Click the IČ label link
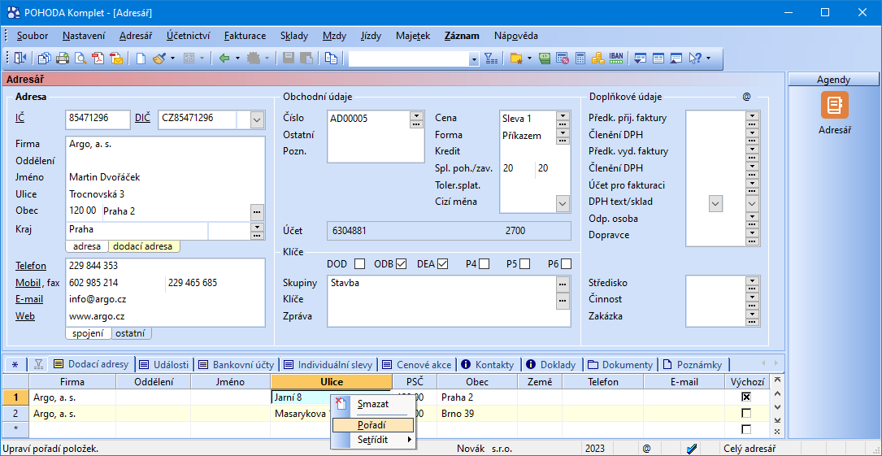 [20, 118]
